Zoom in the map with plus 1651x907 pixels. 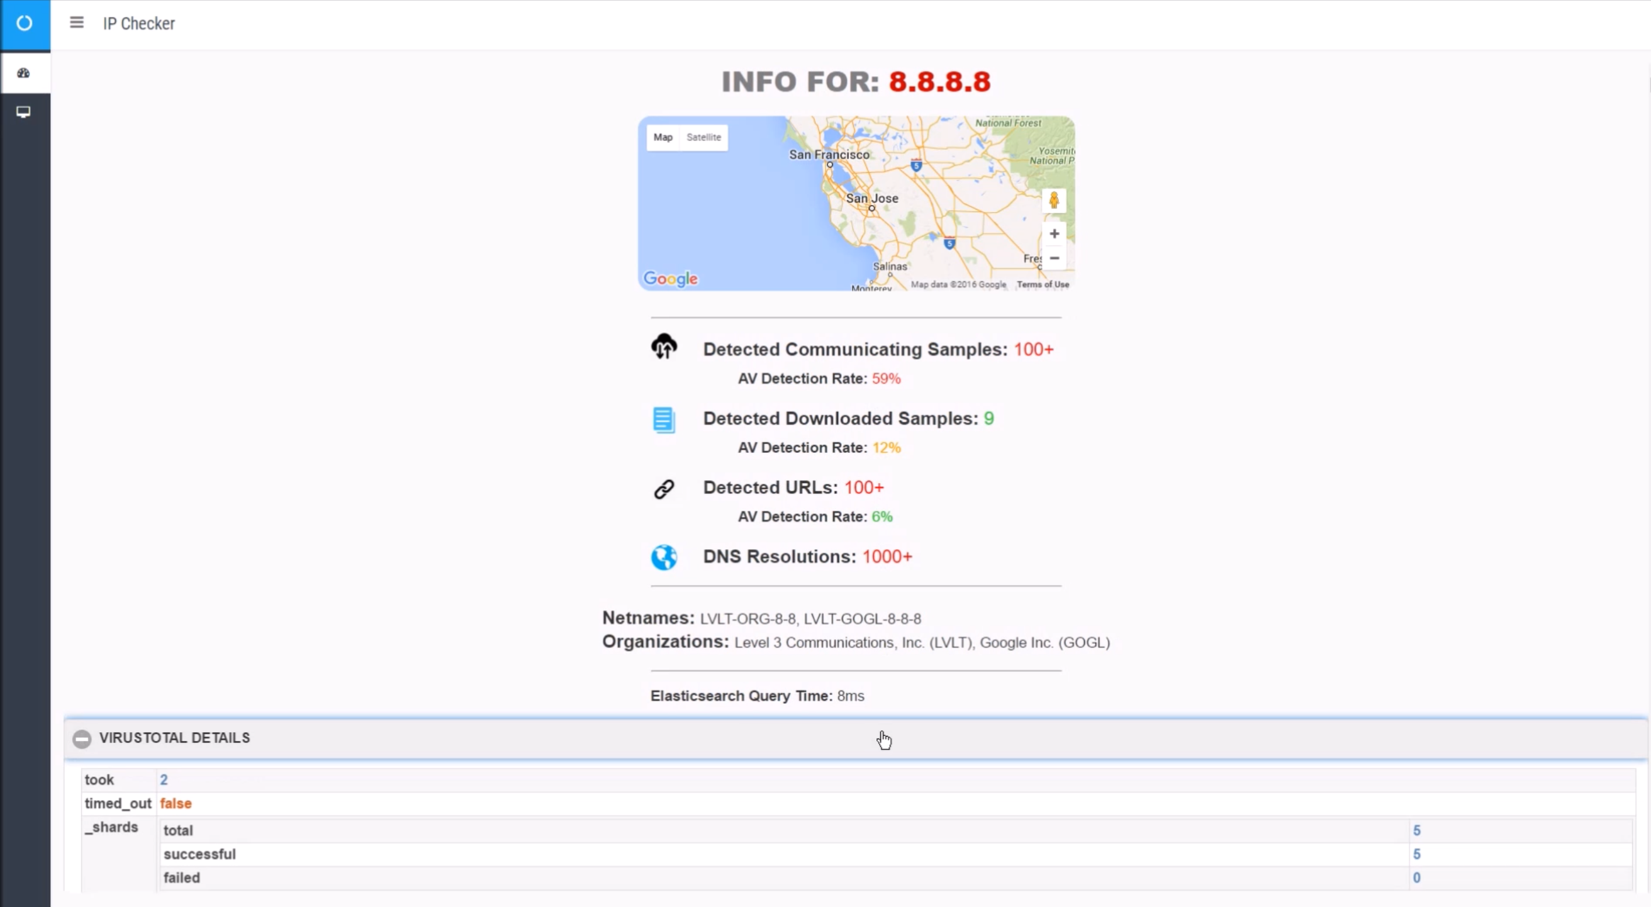coord(1054,234)
